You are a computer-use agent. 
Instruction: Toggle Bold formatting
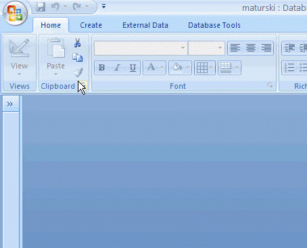101,68
